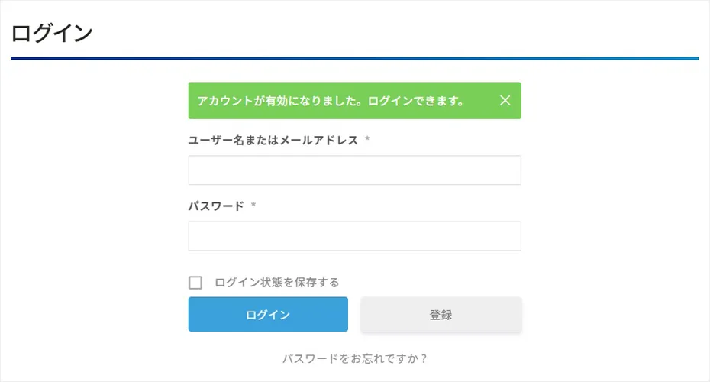This screenshot has height=382, width=710.
Task: Dismiss the green account-activated notification
Action: click(x=505, y=100)
